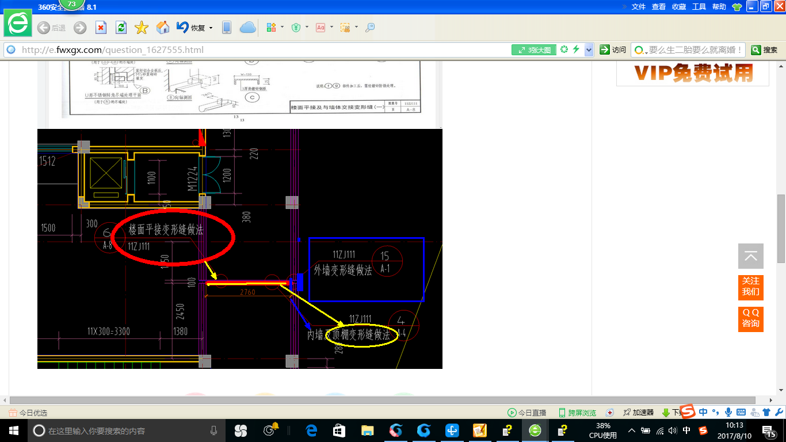Open the 查看 menu
The image size is (786, 442).
coord(659,7)
